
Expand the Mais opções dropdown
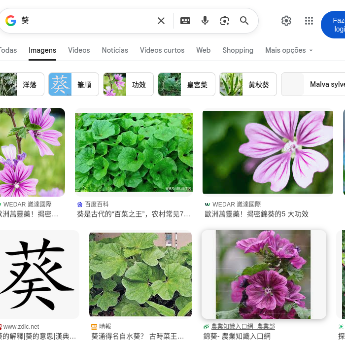pos(289,50)
